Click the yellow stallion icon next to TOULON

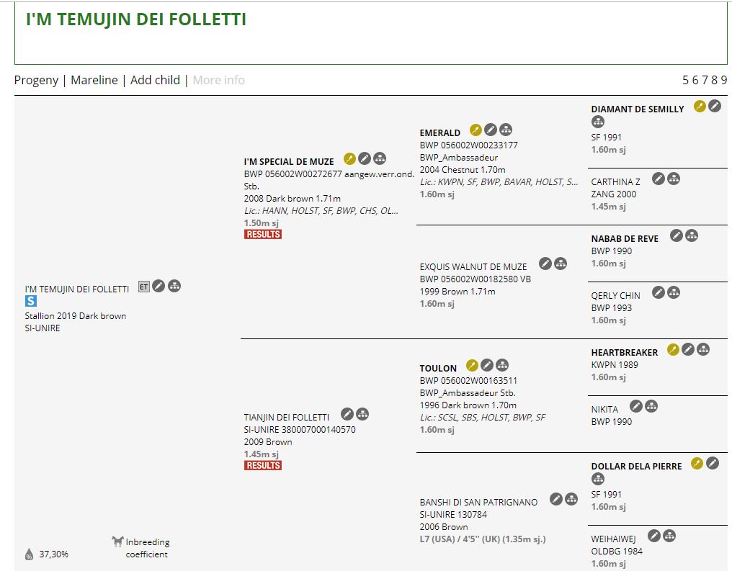click(x=472, y=365)
